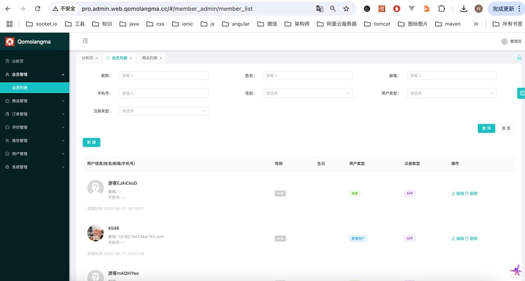This screenshot has height=281, width=525.
Task: Show more bookmarks via the » chevron
Action: coord(476,24)
